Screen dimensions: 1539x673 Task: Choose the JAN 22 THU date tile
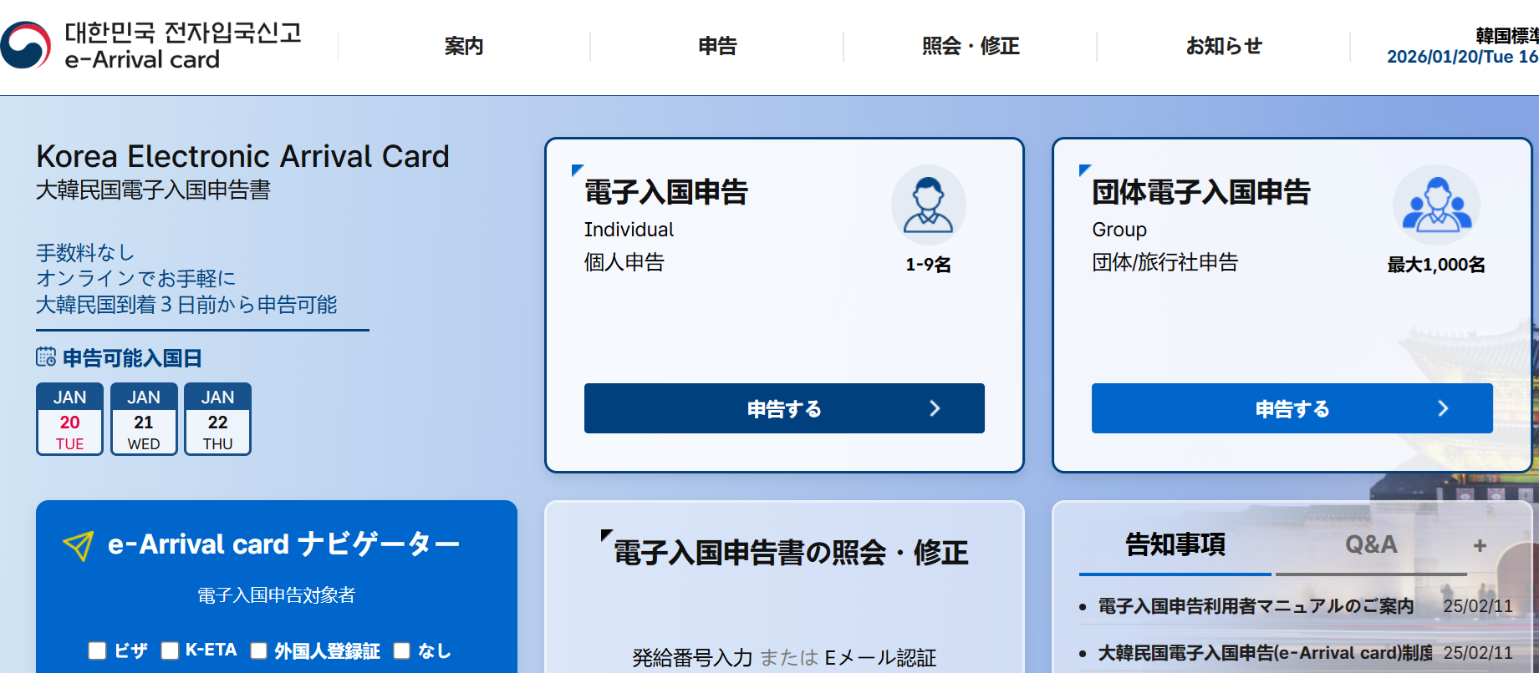(x=217, y=419)
